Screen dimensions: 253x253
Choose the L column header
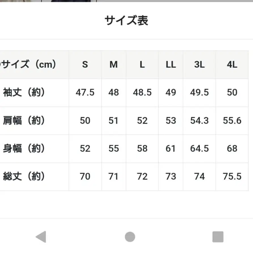pos(142,65)
